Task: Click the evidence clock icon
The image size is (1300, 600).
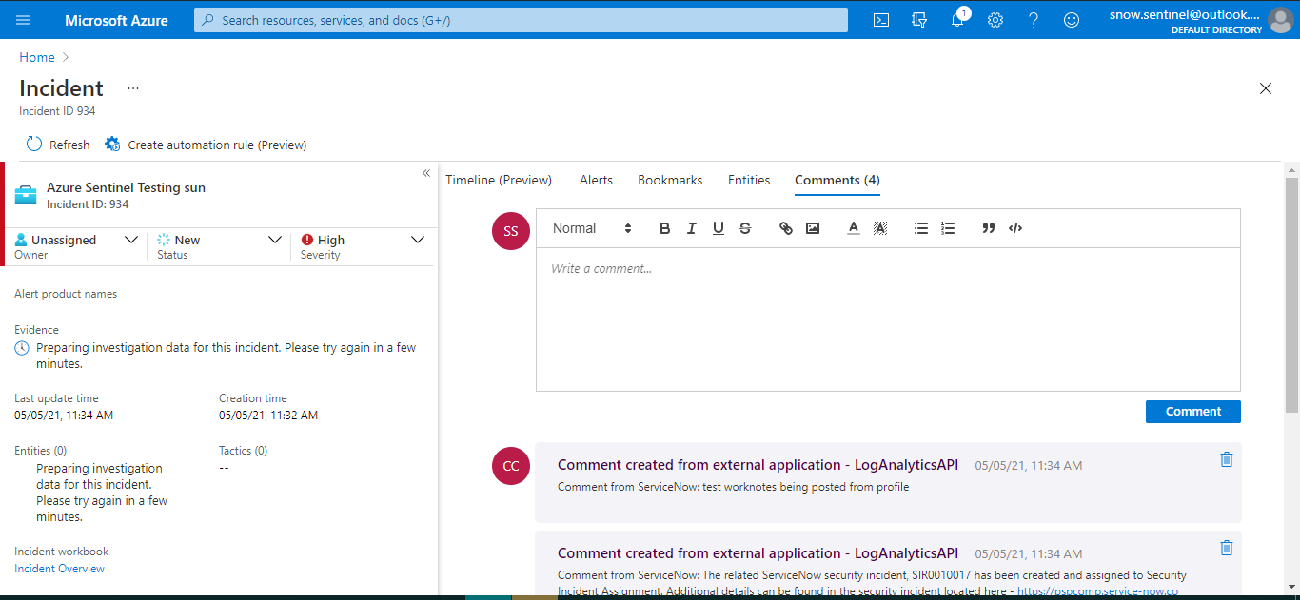Action: (x=22, y=349)
